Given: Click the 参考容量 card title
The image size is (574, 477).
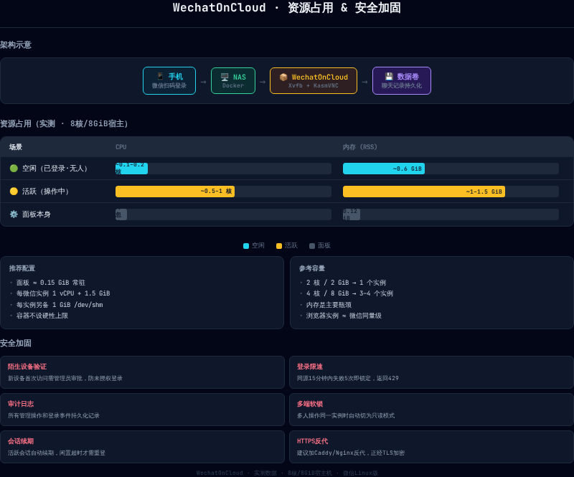Looking at the screenshot, I should point(312,268).
